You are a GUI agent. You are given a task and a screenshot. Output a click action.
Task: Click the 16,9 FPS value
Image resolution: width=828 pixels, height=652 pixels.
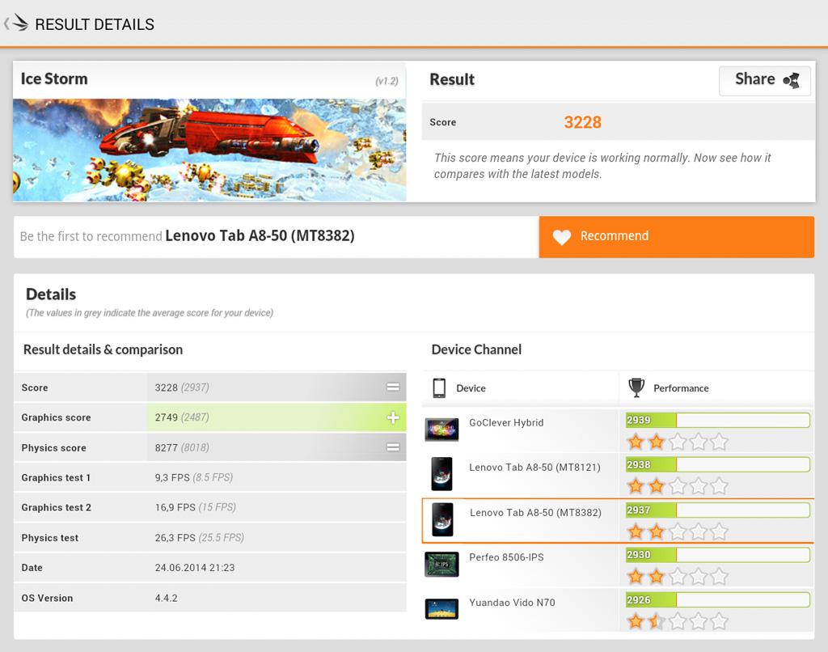click(175, 507)
